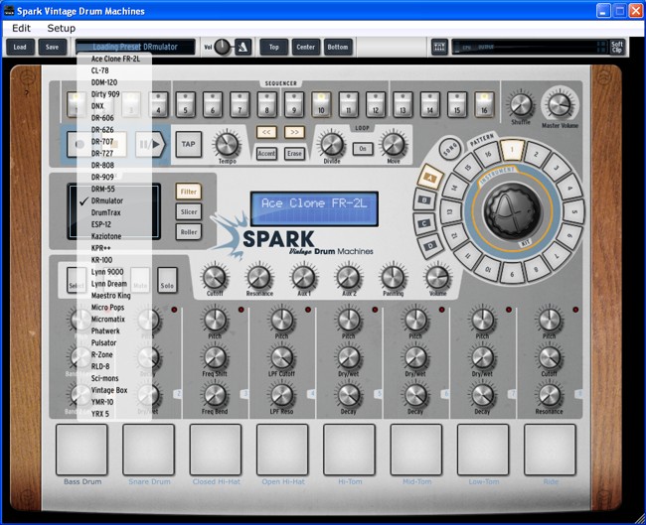The image size is (646, 525).
Task: Open the Setup menu
Action: 62,28
